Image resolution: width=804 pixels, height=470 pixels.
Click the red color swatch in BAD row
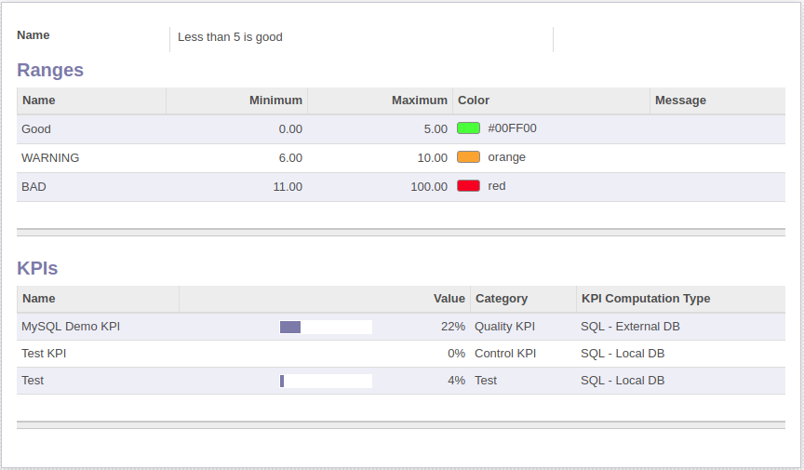pos(468,186)
